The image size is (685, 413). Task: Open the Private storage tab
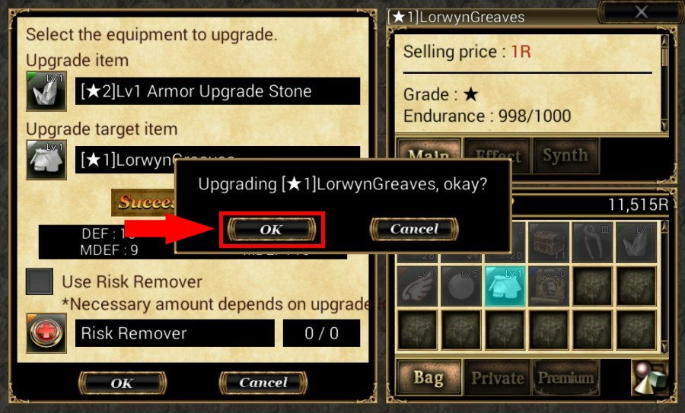(x=497, y=378)
